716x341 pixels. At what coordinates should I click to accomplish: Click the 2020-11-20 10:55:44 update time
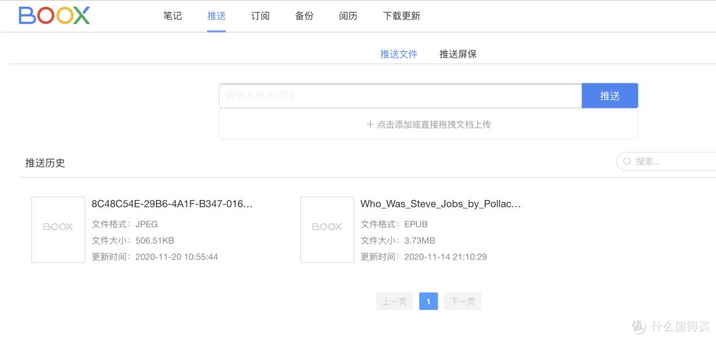point(177,257)
